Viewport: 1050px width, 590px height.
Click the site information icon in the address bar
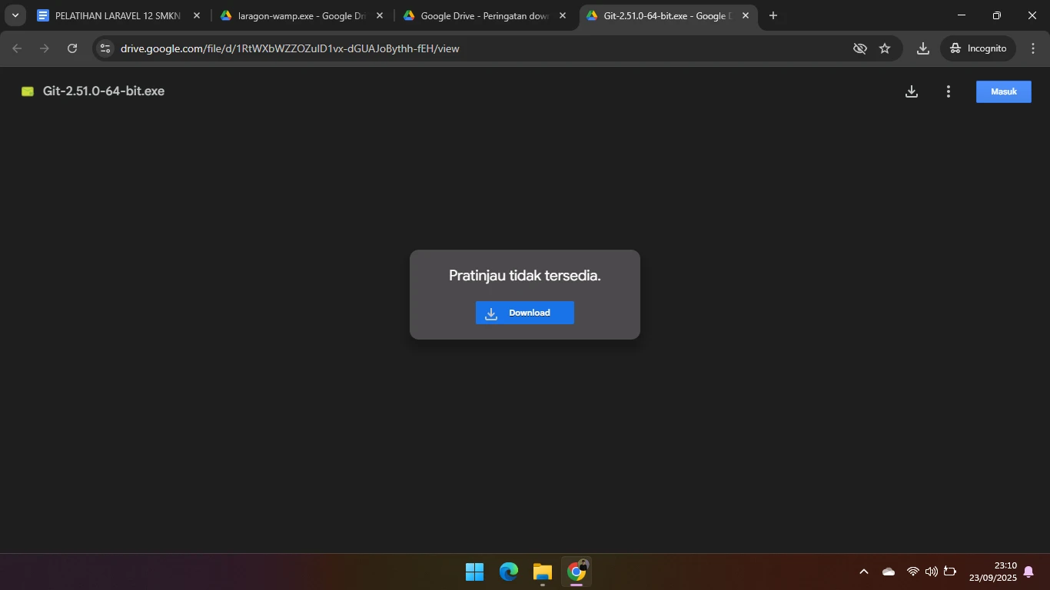[x=105, y=48]
